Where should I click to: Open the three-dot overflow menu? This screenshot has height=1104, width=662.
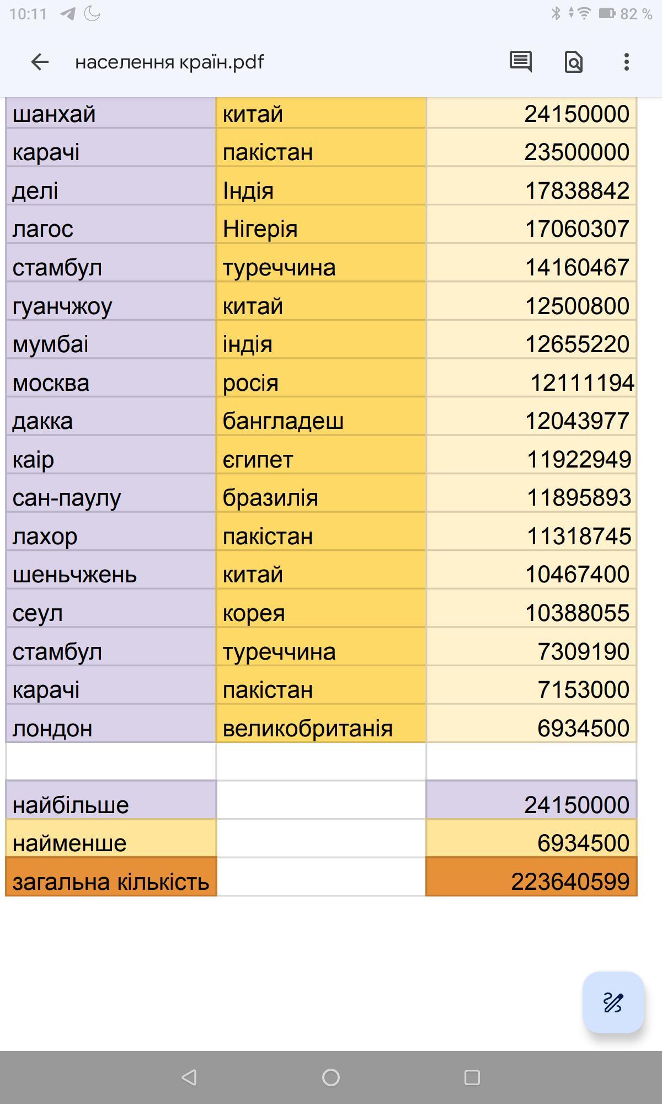[x=626, y=62]
